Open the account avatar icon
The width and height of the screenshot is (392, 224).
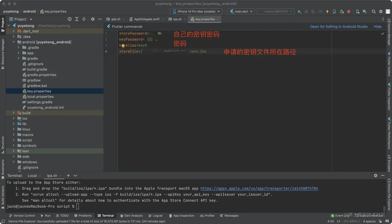(388, 11)
